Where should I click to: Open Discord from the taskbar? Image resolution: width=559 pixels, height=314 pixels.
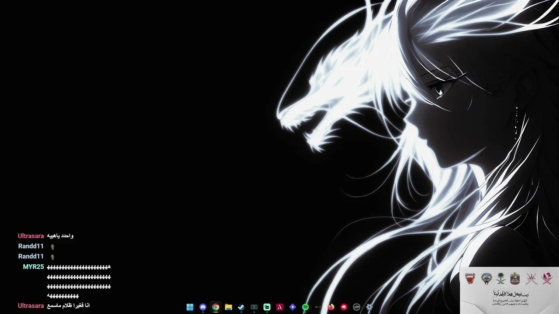coord(203,307)
